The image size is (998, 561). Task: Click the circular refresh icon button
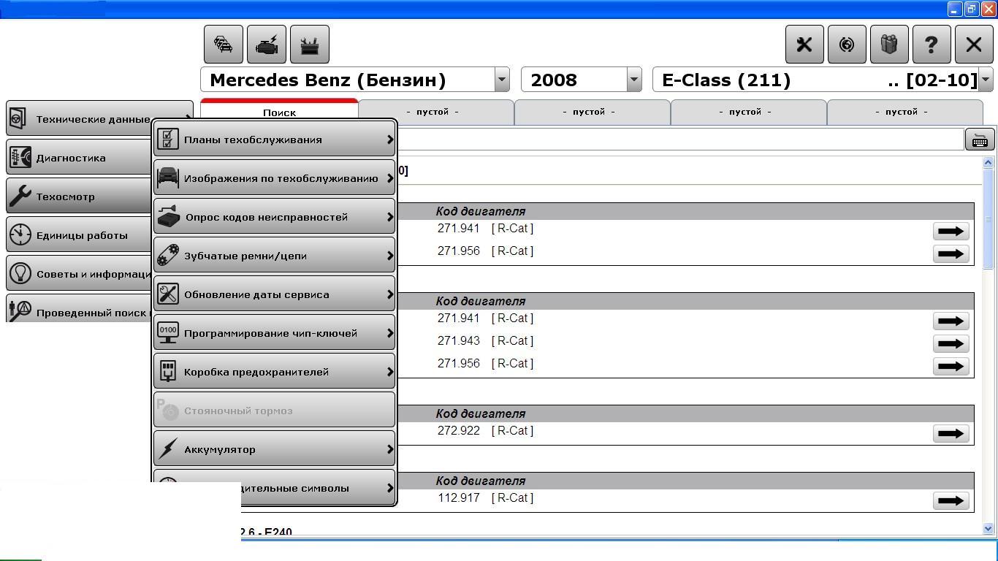[847, 45]
